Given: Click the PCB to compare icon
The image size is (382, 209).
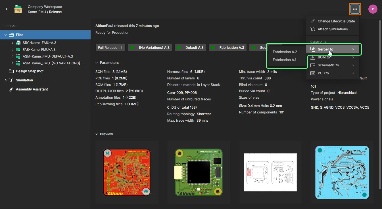Looking at the screenshot, I should 313,73.
